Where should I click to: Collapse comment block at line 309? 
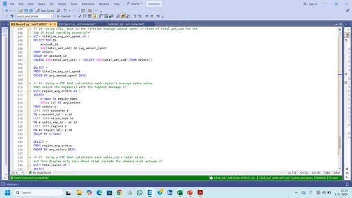click(30, 83)
